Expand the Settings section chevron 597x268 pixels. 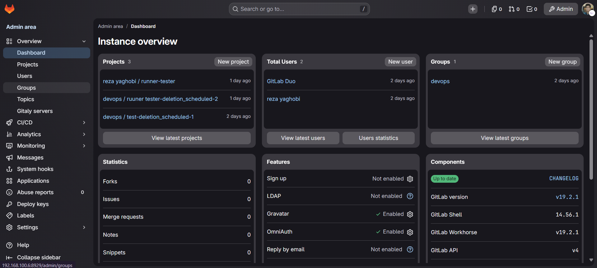[84, 227]
